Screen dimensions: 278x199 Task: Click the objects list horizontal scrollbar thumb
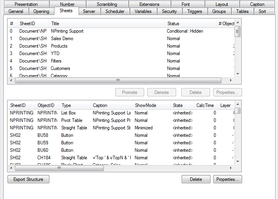tap(59, 168)
